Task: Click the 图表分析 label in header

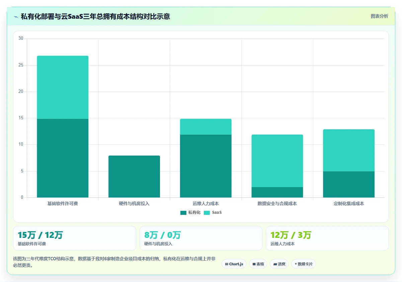Action: [x=379, y=16]
